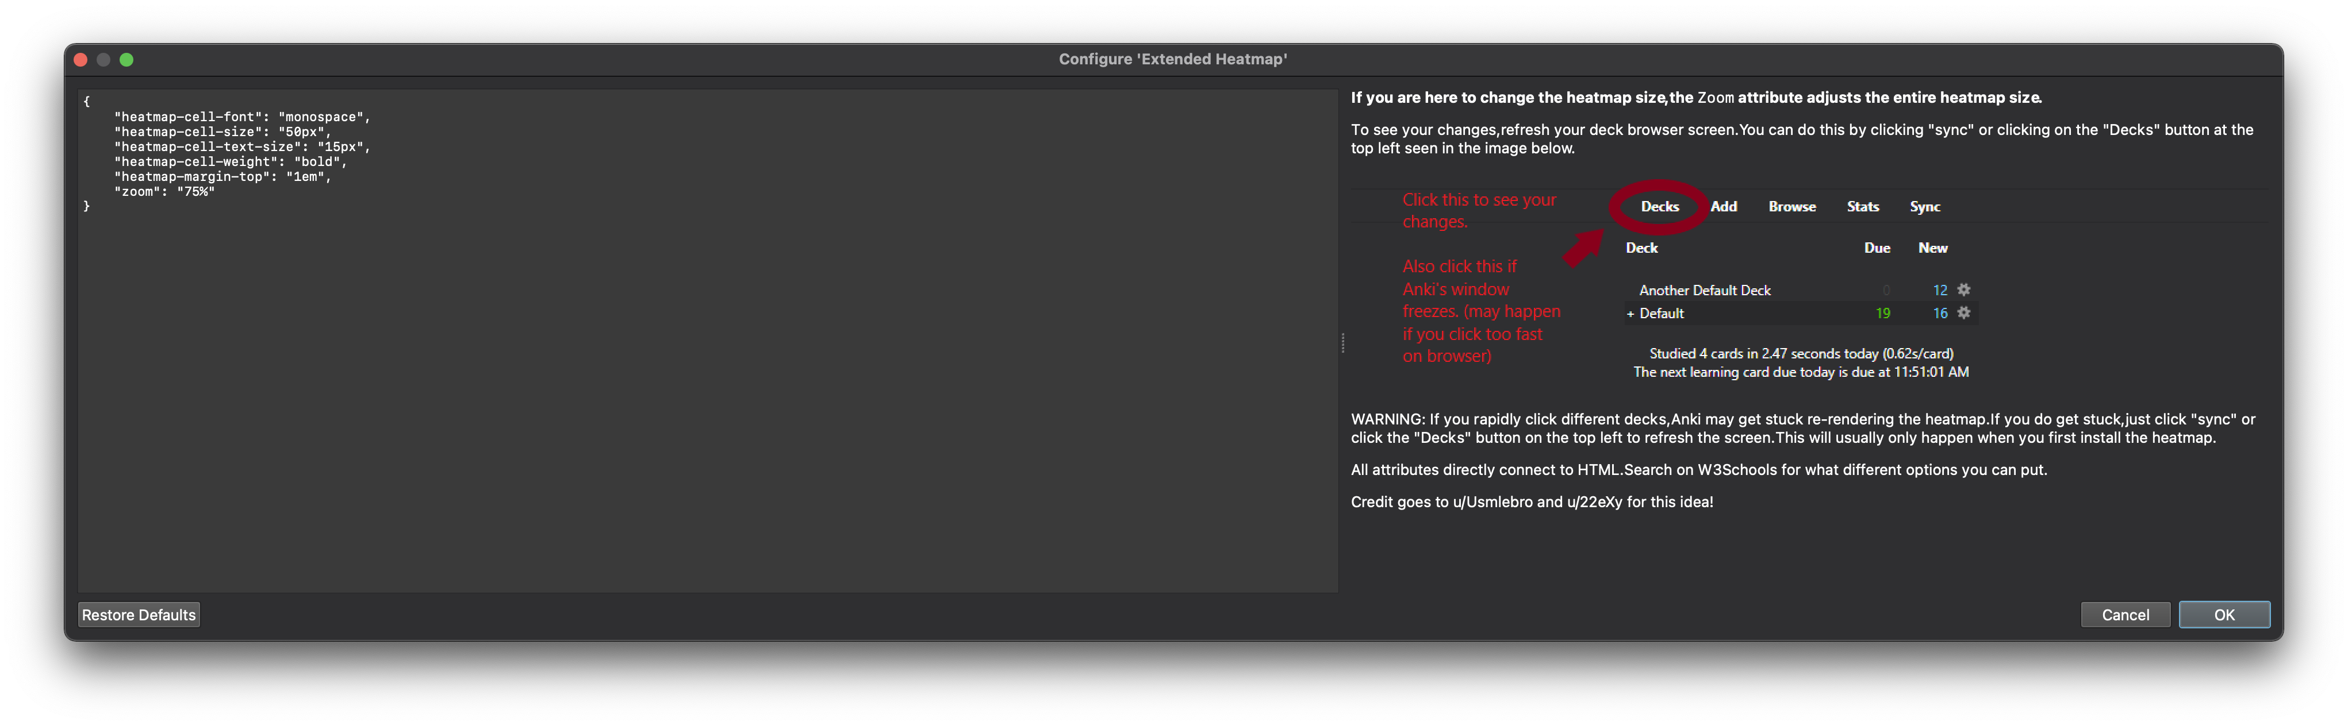This screenshot has width=2348, height=726.
Task: Click the gear icon beside the Default deck
Action: click(1965, 312)
